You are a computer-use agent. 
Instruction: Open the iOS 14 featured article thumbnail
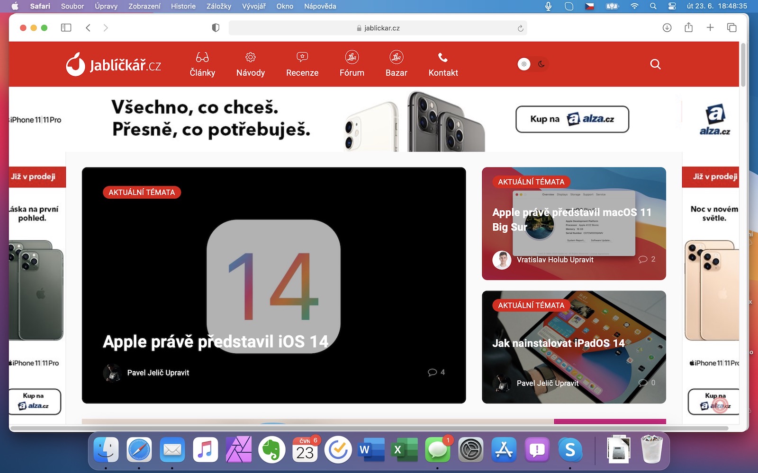tap(273, 285)
